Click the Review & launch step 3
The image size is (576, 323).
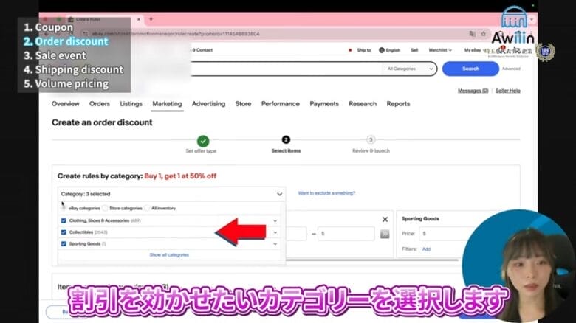click(371, 140)
